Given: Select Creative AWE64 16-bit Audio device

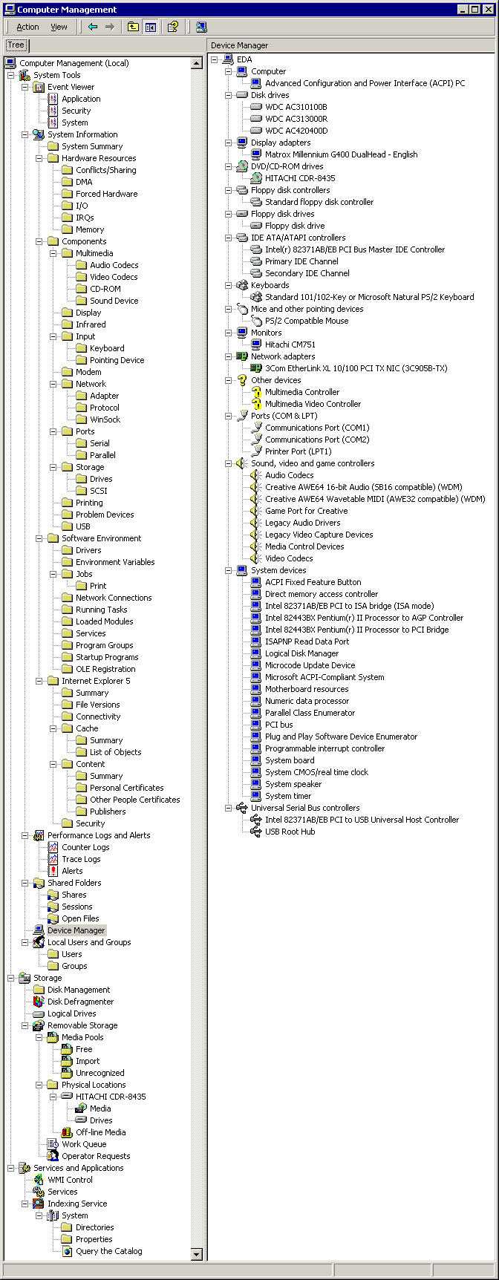Looking at the screenshot, I should [x=364, y=487].
